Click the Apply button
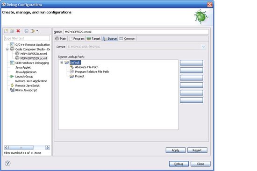Screen dimensions: 257x171 coord(176,150)
